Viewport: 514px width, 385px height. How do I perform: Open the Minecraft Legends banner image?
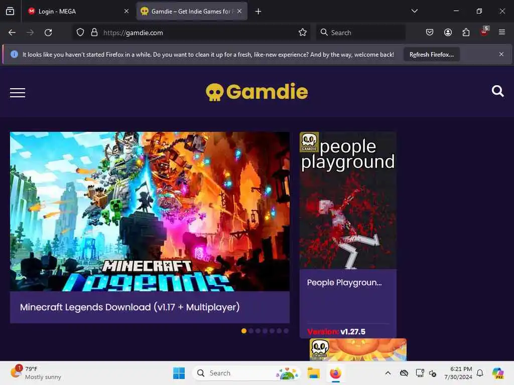click(150, 212)
